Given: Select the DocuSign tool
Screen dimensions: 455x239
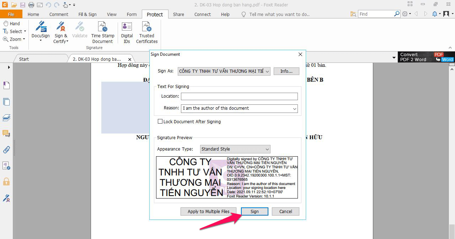Looking at the screenshot, I should (x=40, y=32).
